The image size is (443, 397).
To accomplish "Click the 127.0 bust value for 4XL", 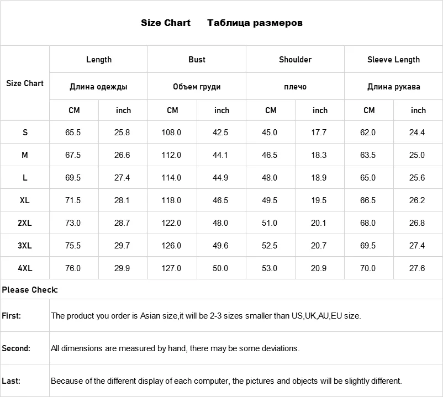I will click(x=172, y=268).
